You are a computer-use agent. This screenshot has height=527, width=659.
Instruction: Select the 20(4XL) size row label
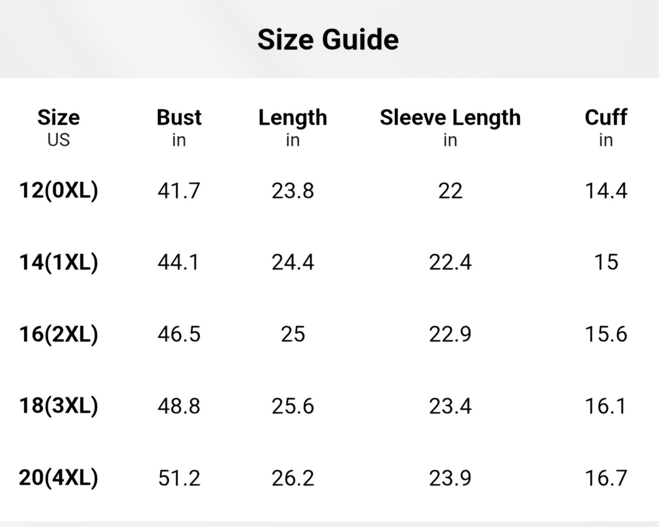[58, 478]
